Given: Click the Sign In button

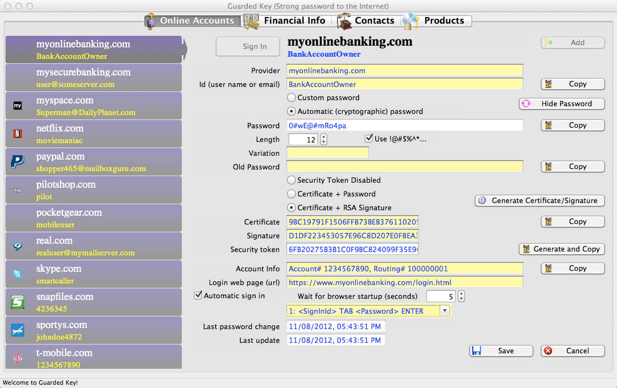Looking at the screenshot, I should [x=248, y=46].
